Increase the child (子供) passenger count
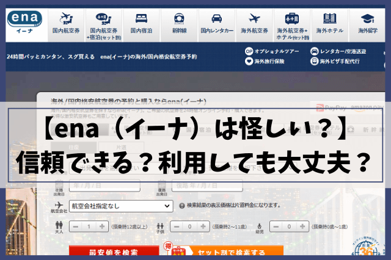Image resolution: width=391 pixels, height=260 pixels. pyautogui.click(x=203, y=226)
